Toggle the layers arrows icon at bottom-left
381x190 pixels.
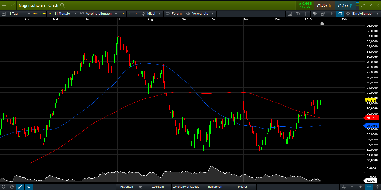click(28, 187)
